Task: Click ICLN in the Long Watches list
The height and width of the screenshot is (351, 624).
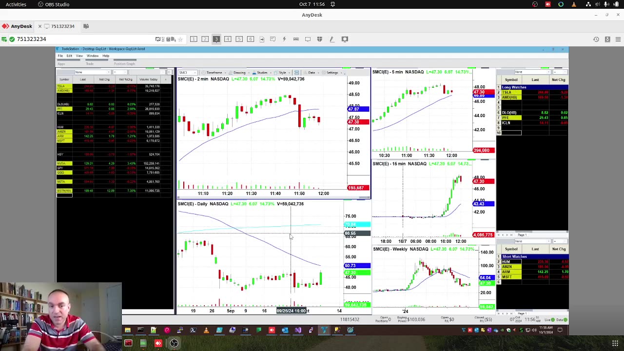Action: pos(511,123)
